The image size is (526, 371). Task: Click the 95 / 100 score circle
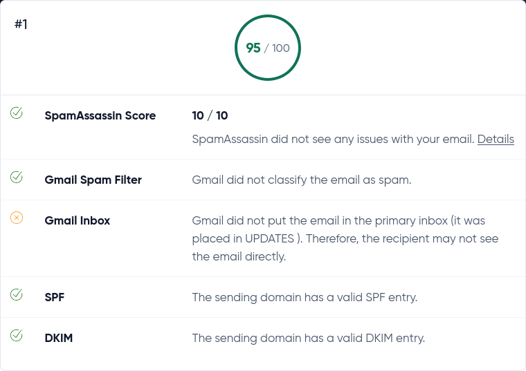[x=268, y=48]
